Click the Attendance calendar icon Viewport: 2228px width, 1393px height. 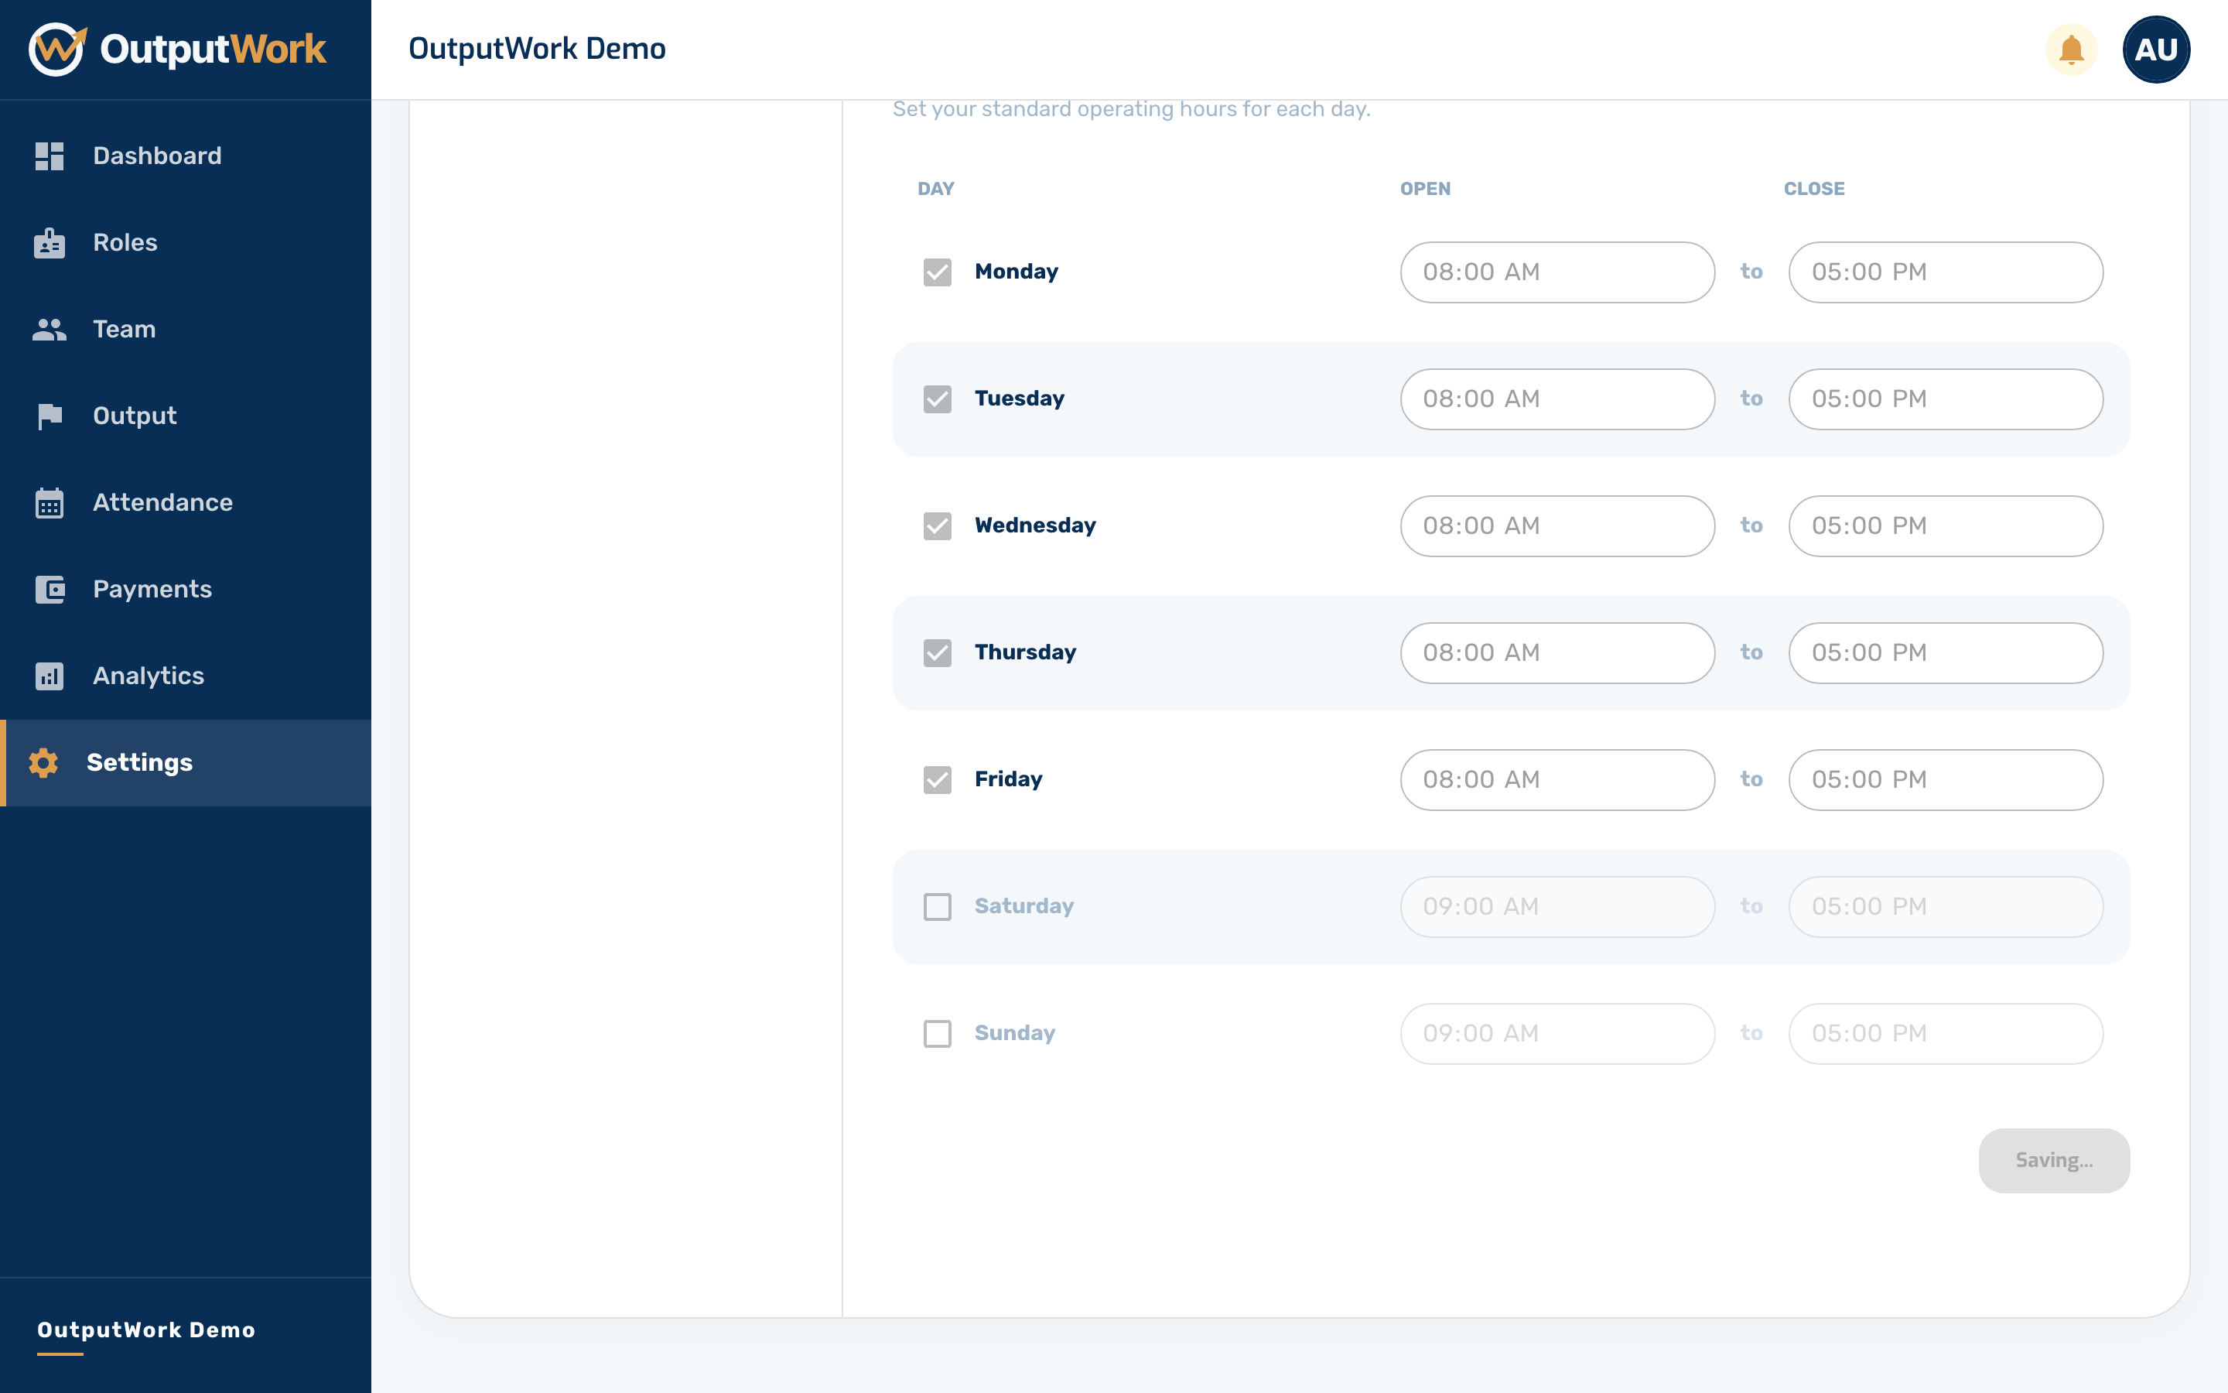50,503
